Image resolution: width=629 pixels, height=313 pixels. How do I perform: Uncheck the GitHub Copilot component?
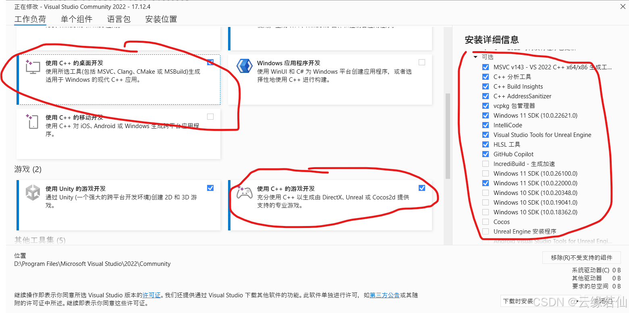(486, 154)
